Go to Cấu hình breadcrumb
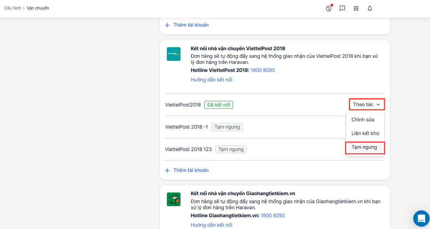430x229 pixels. [13, 8]
